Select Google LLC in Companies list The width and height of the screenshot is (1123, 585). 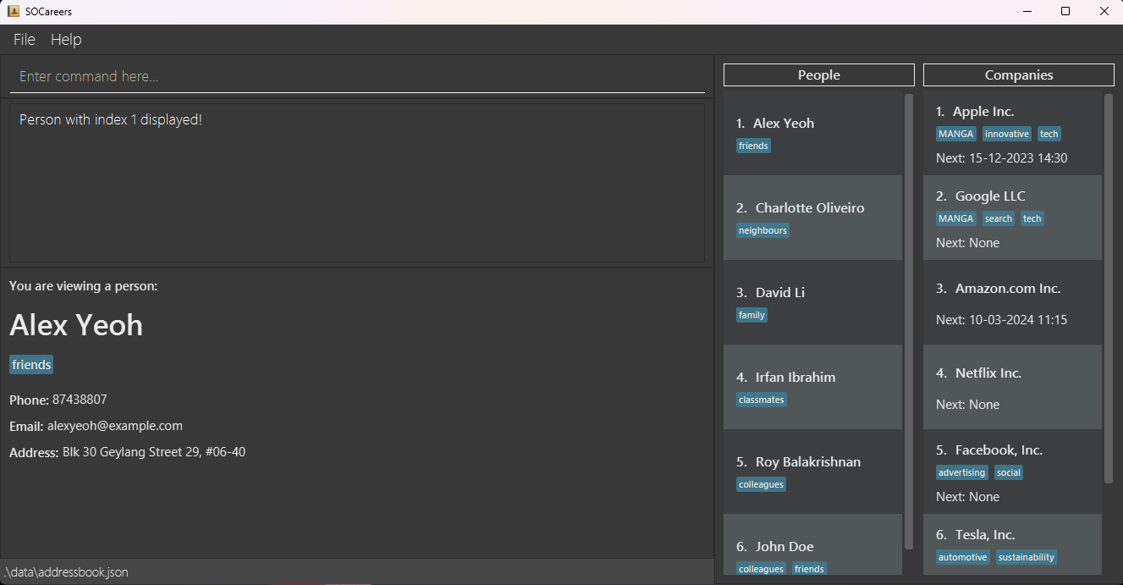[1012, 218]
